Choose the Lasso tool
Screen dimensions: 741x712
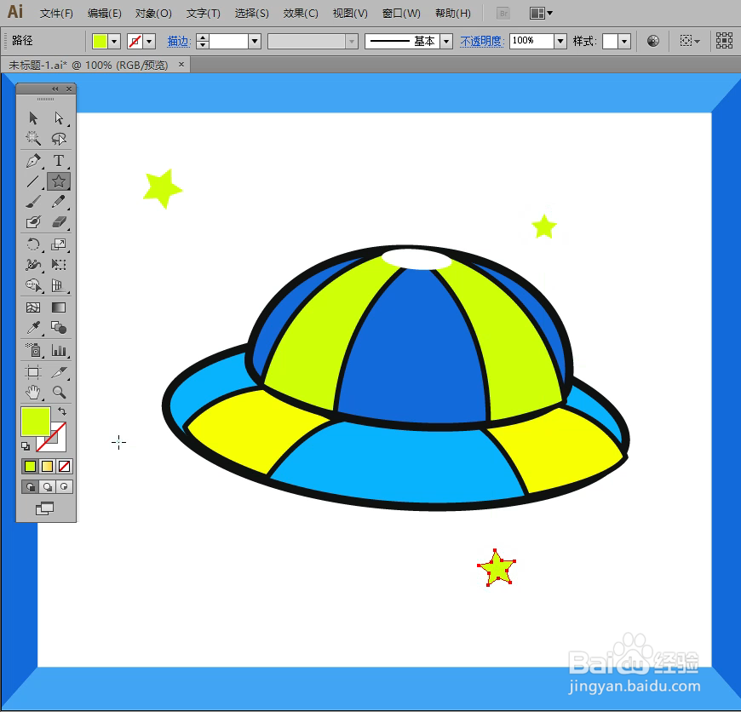click(59, 139)
